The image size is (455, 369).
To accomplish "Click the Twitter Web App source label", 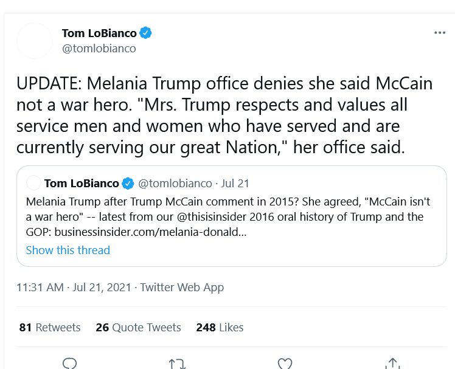I will [x=182, y=287].
